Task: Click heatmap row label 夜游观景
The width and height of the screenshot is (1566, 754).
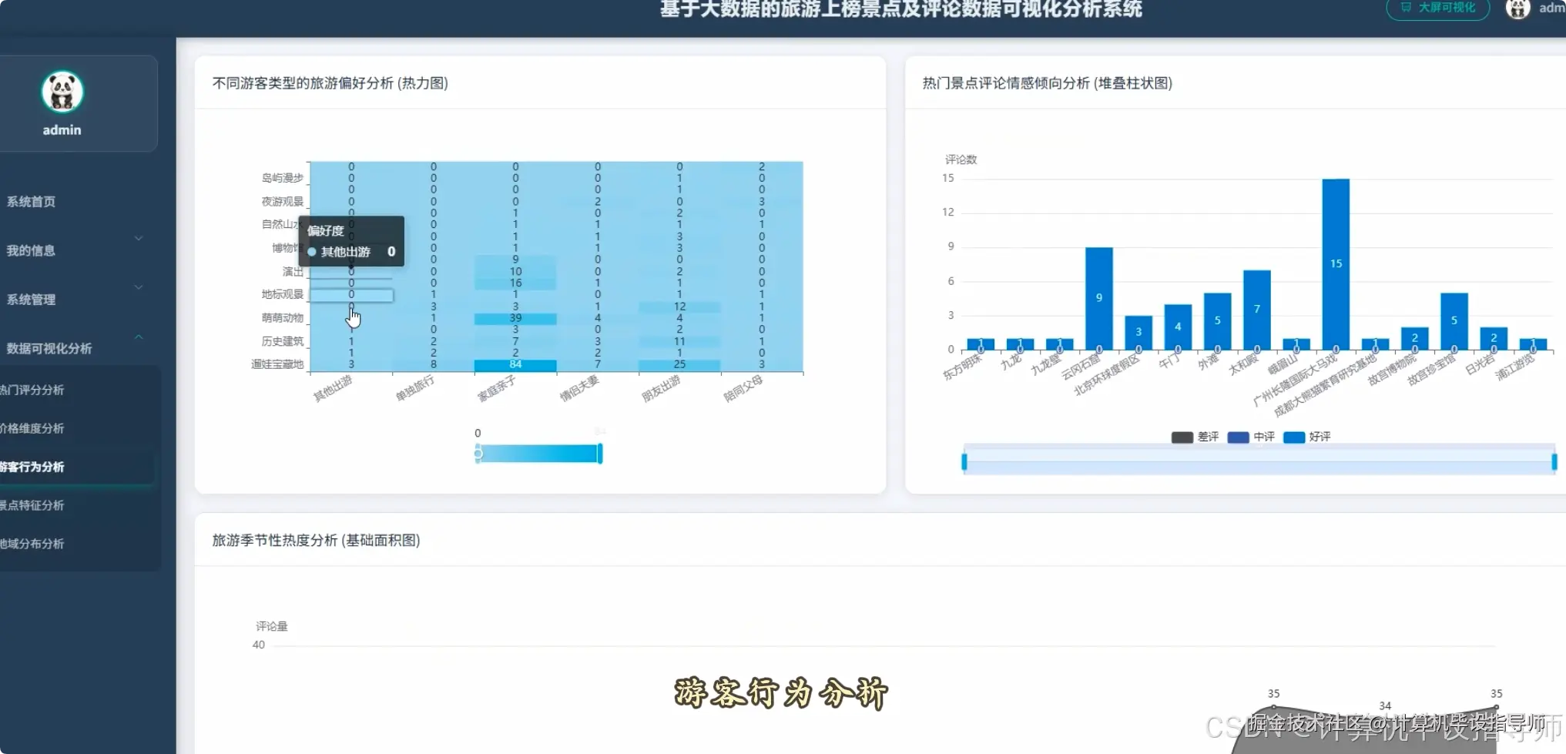Action: pyautogui.click(x=283, y=202)
